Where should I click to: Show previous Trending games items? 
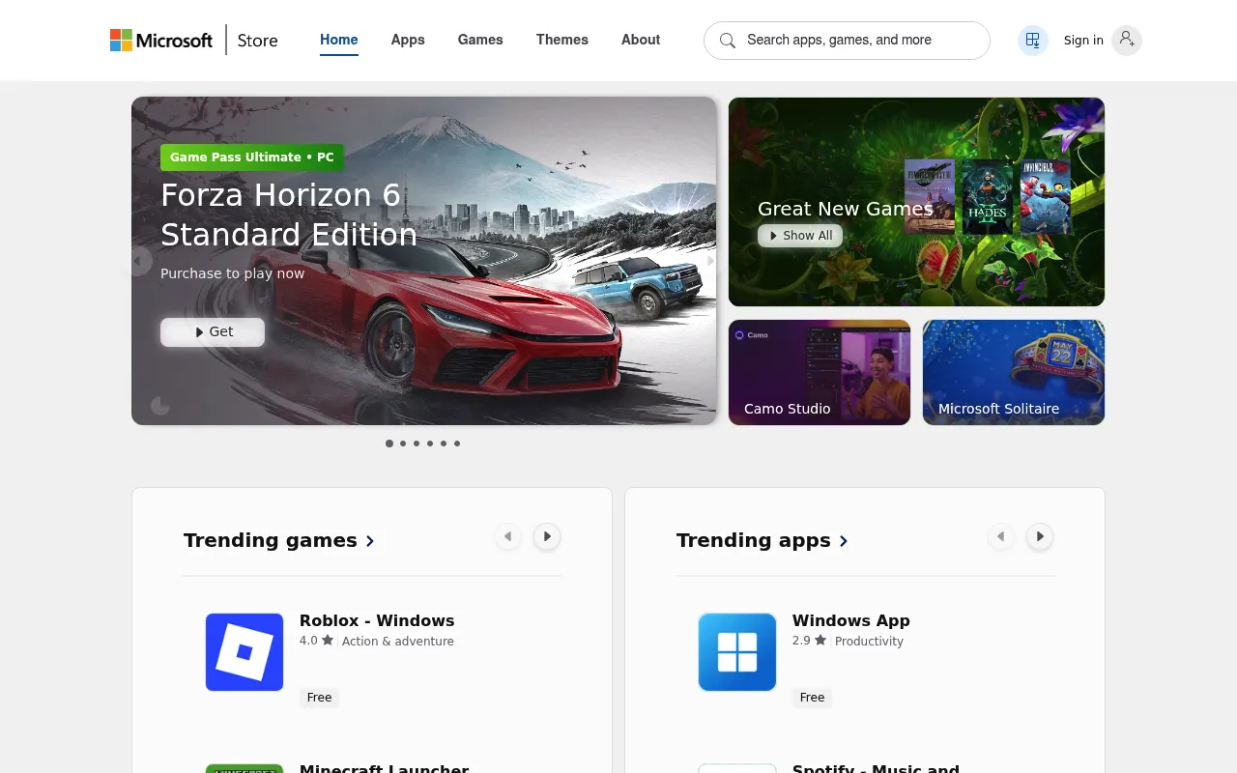pos(508,536)
